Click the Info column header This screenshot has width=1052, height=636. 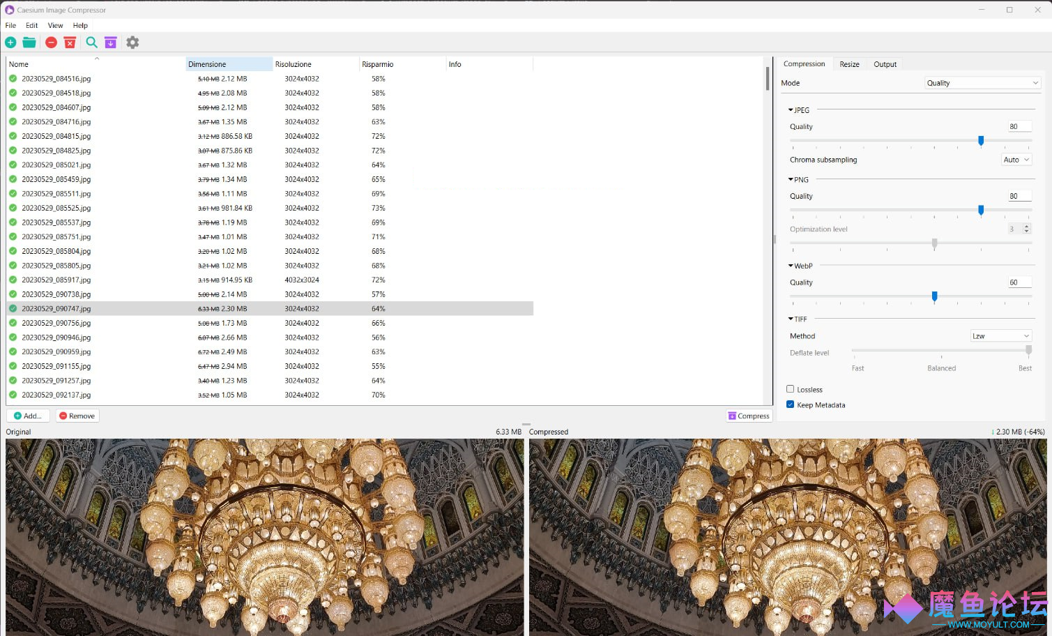pyautogui.click(x=489, y=64)
